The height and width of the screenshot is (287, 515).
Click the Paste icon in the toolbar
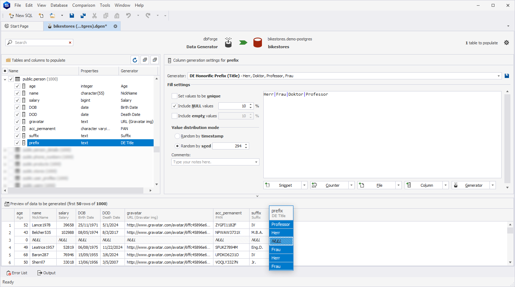point(117,16)
